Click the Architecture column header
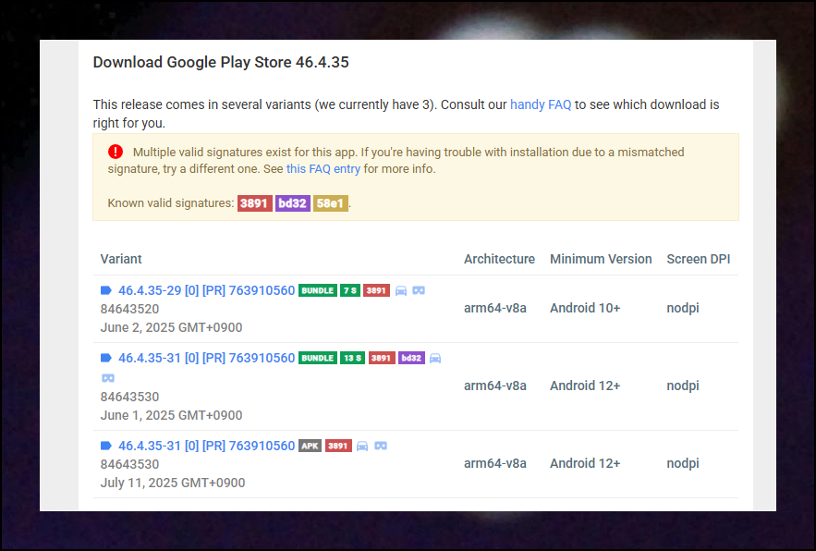This screenshot has height=551, width=816. coord(499,259)
